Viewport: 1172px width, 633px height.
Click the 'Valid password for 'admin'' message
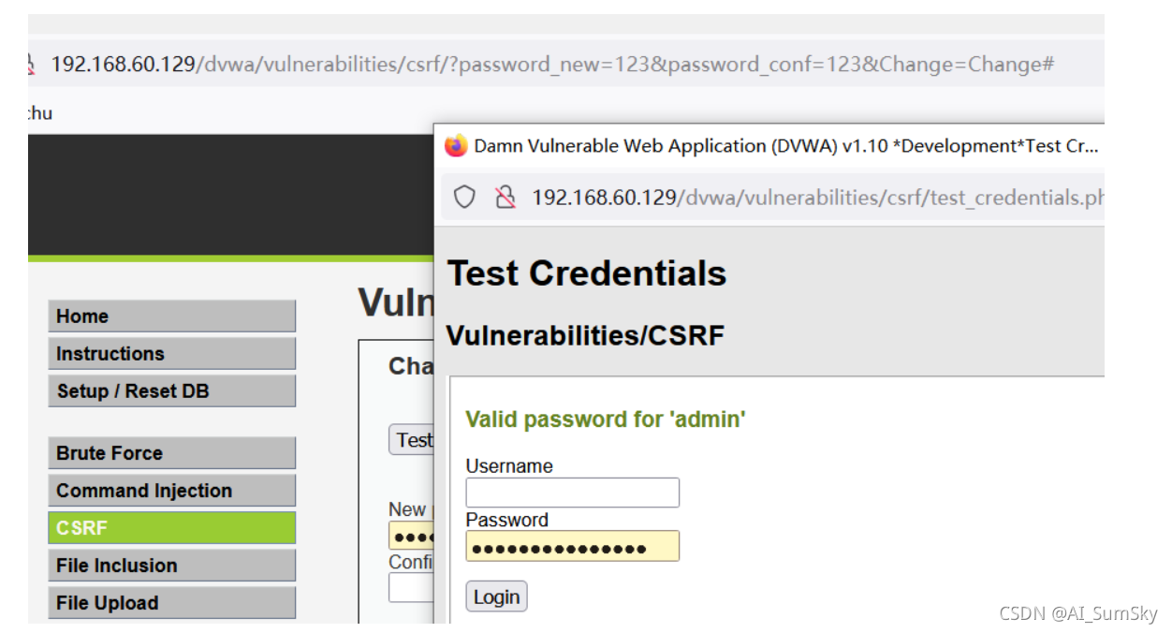pyautogui.click(x=606, y=419)
